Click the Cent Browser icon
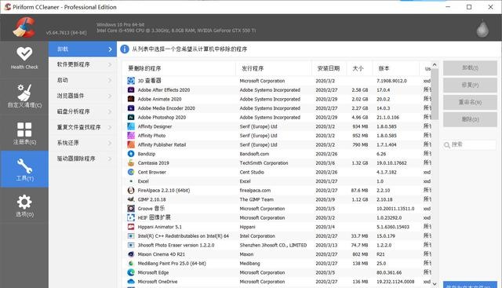This screenshot has width=502, height=288. pos(131,172)
